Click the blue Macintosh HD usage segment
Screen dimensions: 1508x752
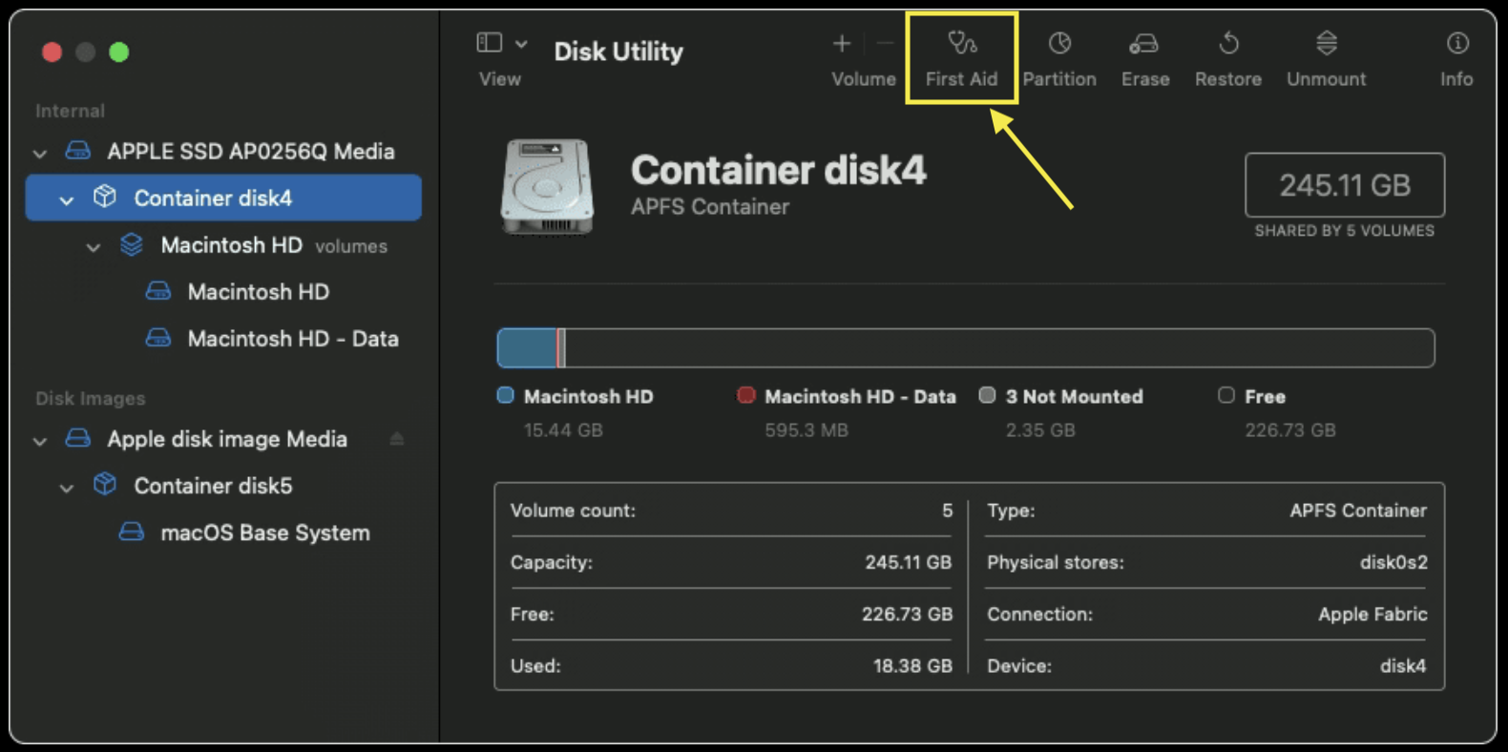coord(526,348)
